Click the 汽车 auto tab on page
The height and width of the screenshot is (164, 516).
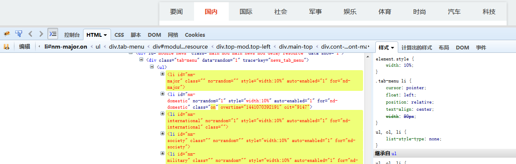click(455, 11)
